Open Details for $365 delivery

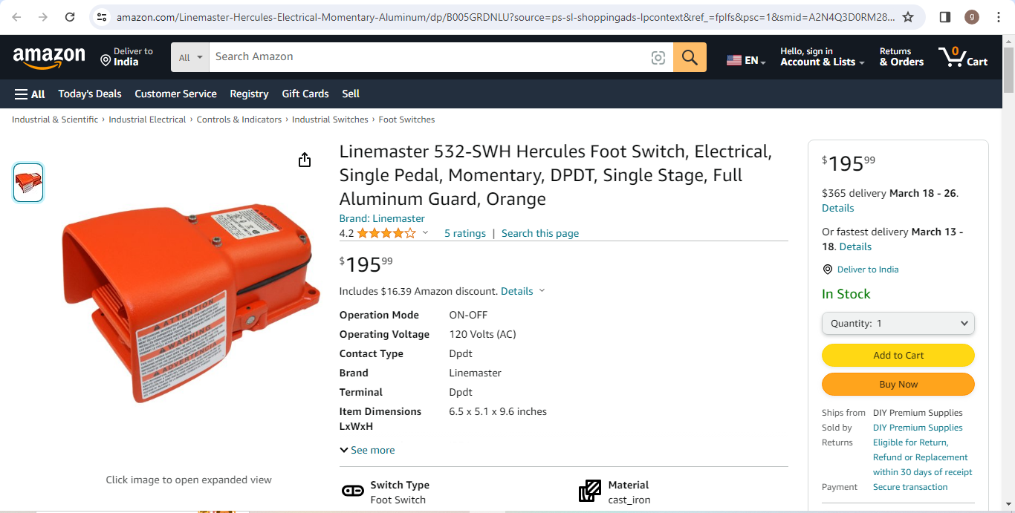pos(837,208)
